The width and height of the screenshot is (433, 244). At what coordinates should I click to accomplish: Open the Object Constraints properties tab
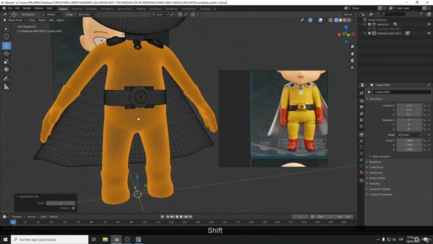point(361,160)
